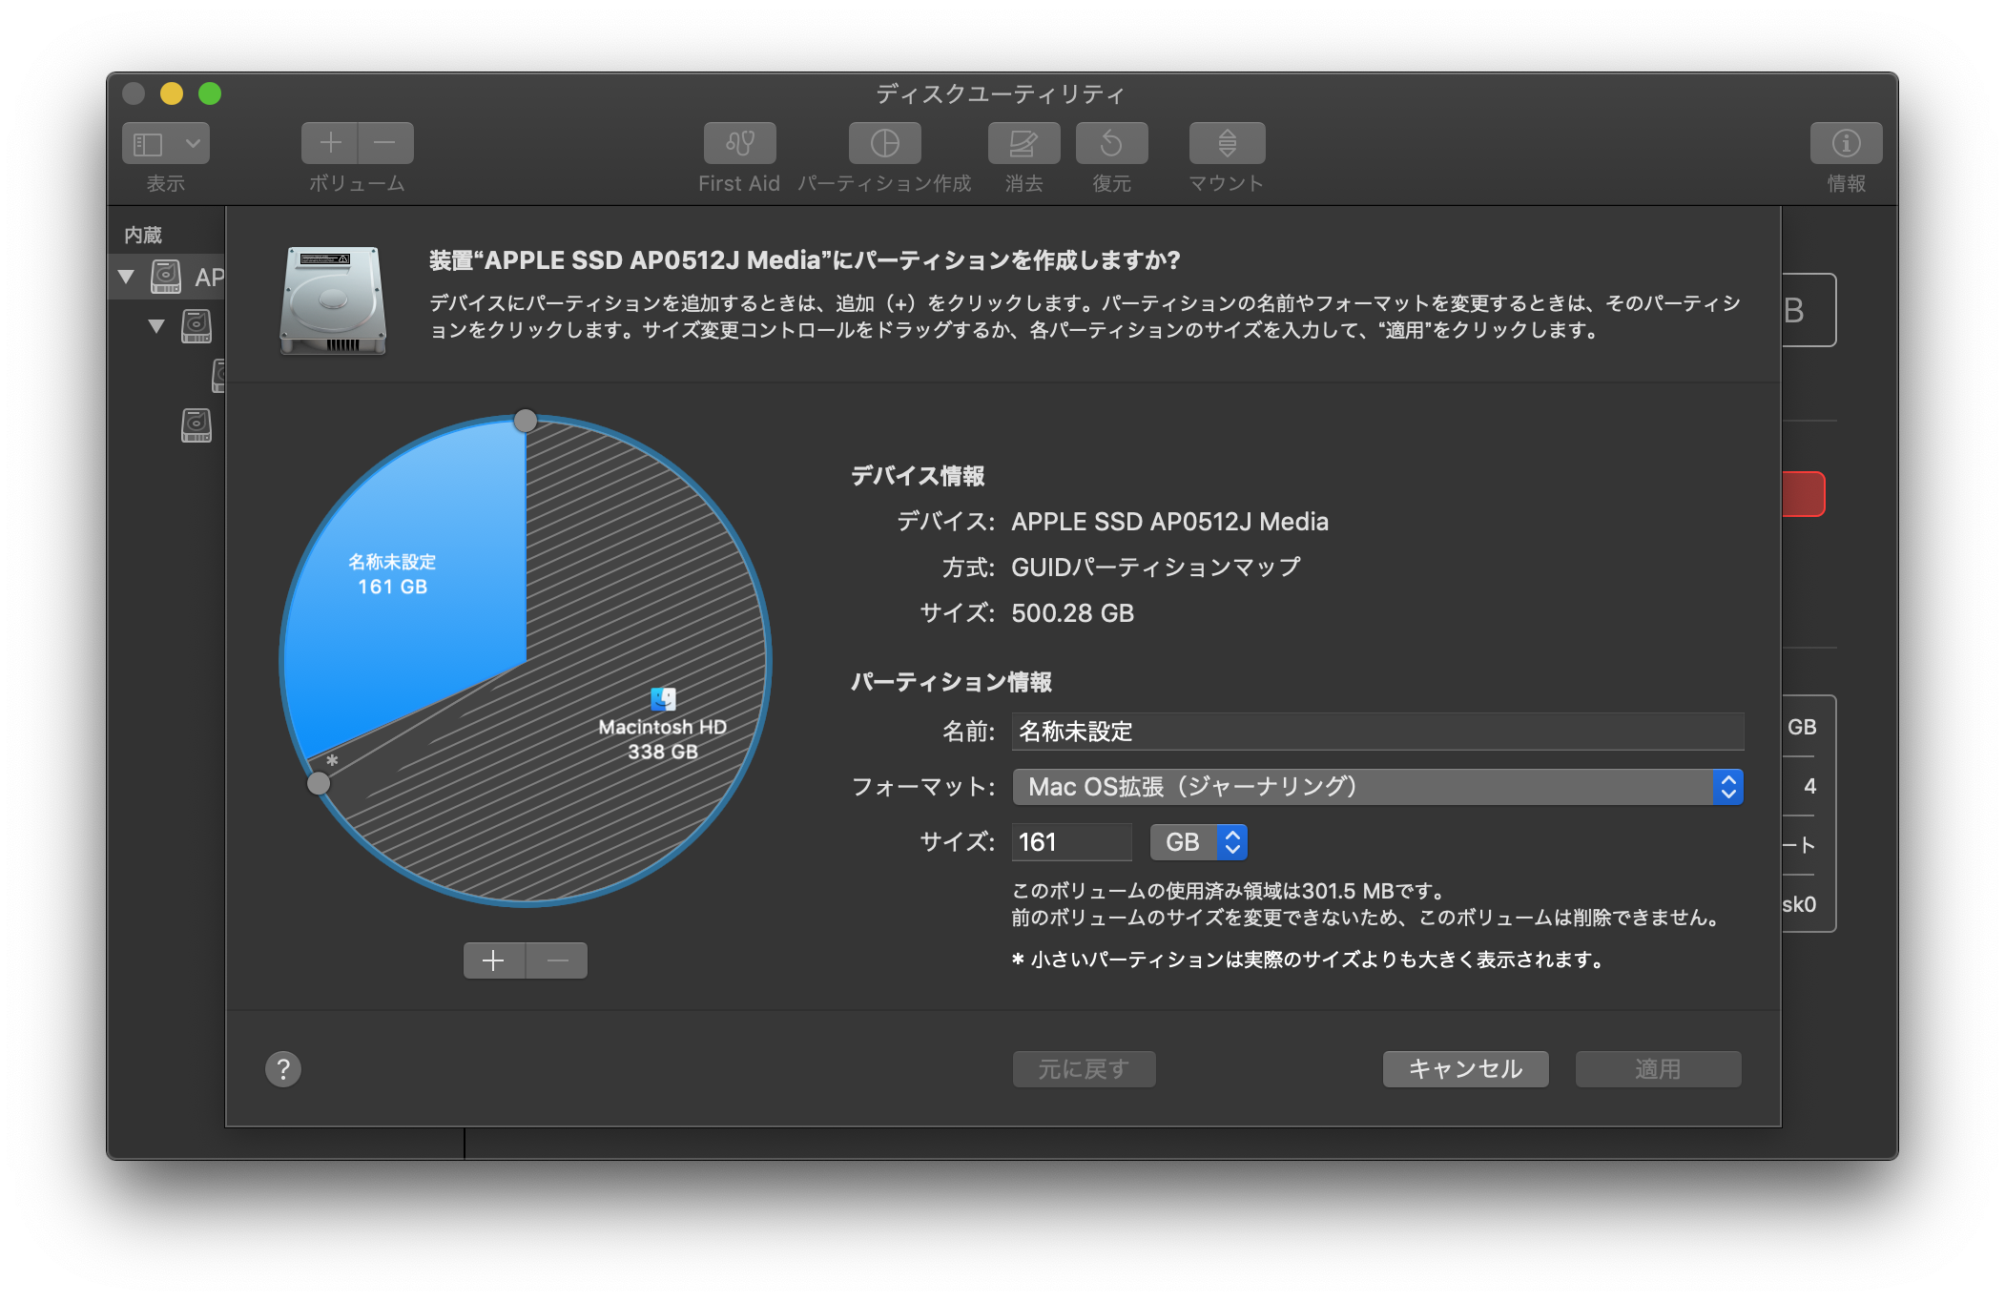This screenshot has height=1301, width=2005.
Task: Click the First Aid stethoscope icon
Action: coord(739,143)
